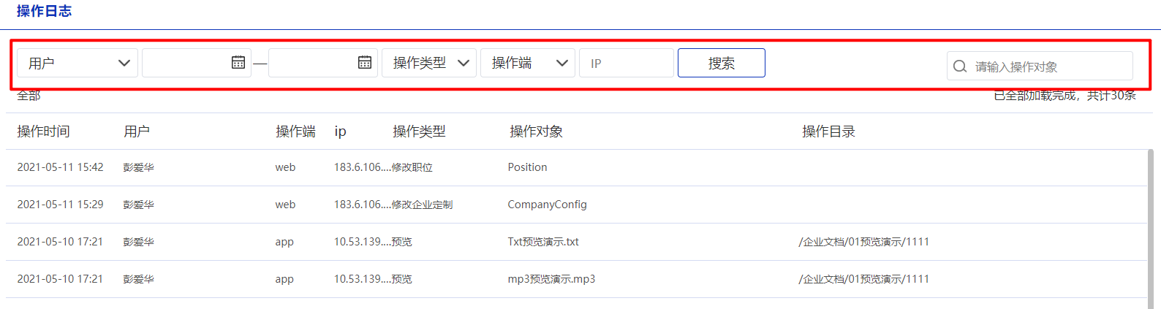Viewport: 1161px width, 309px height.
Task: Focus the IP input field
Action: coord(627,63)
